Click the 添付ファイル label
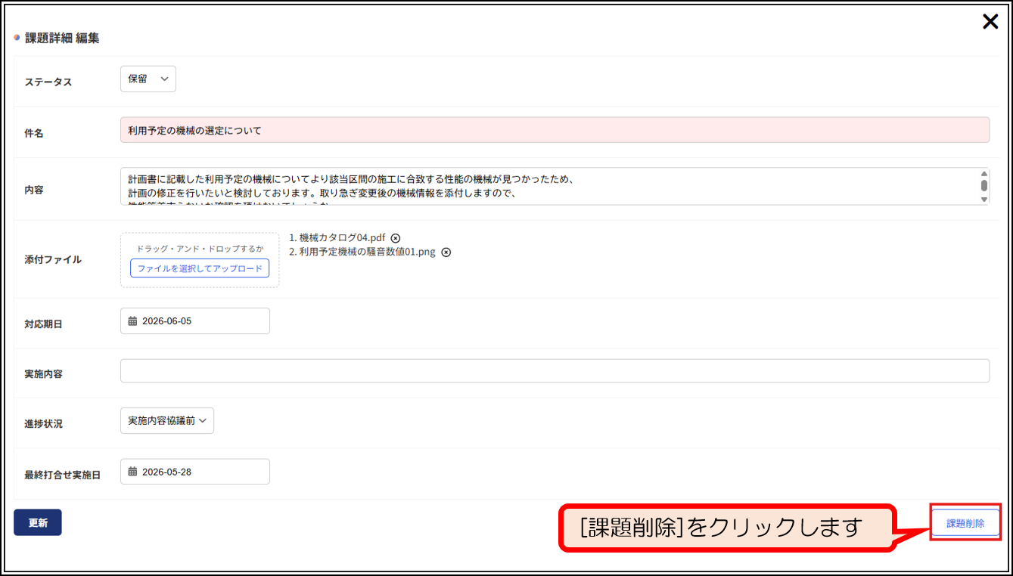Viewport: 1013px width, 576px height. pyautogui.click(x=53, y=259)
